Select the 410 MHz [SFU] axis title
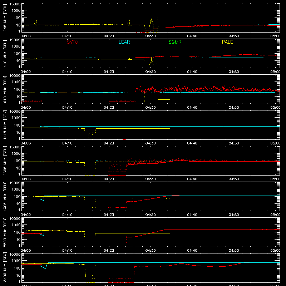 5,53
